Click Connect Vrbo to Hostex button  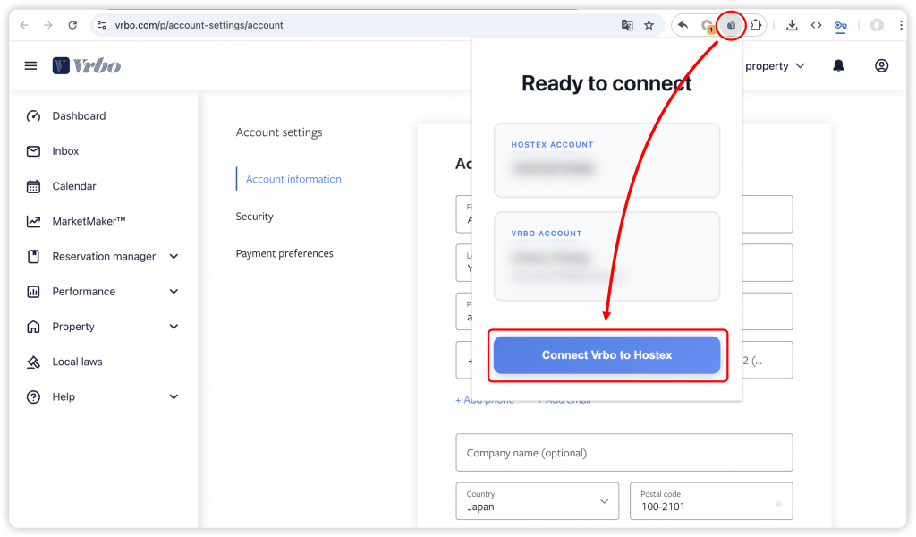coord(606,355)
